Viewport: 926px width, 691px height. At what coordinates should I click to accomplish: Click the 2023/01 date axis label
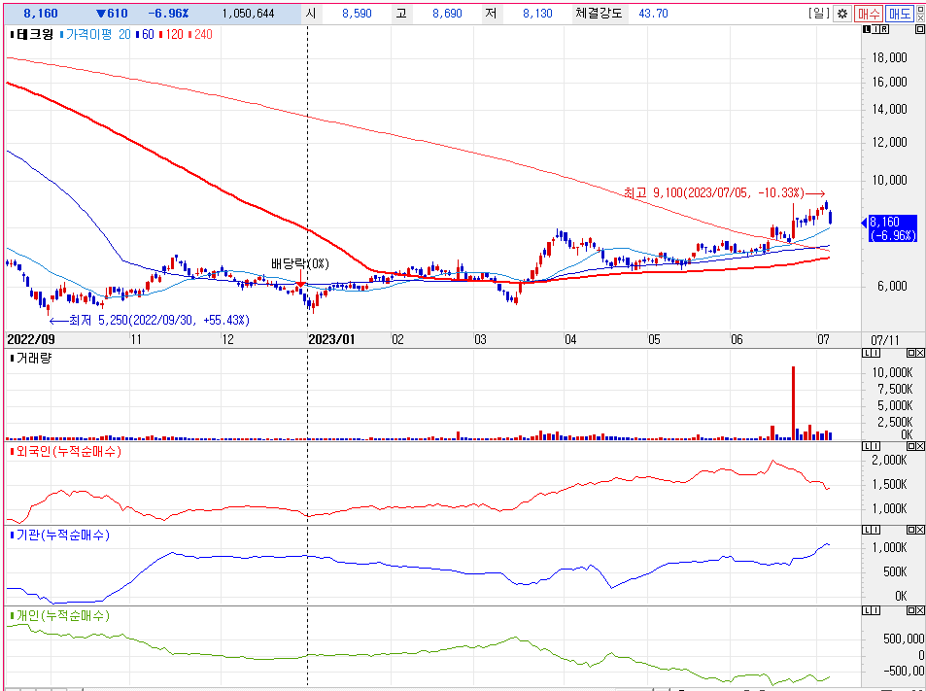[x=331, y=339]
